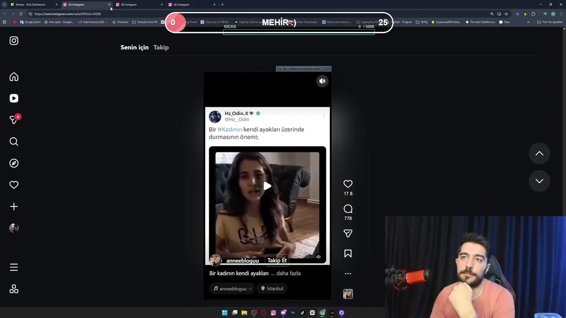Screen dimensions: 566x318
Task: Go to next reel with down arrow
Action: tap(539, 181)
